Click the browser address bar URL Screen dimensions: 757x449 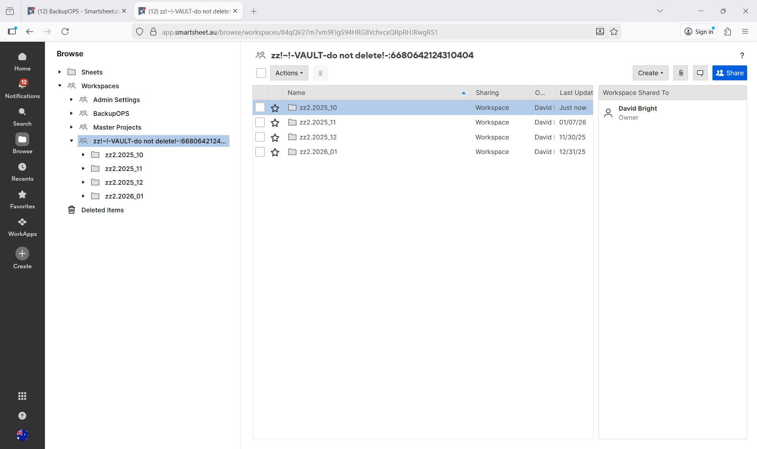(x=300, y=32)
